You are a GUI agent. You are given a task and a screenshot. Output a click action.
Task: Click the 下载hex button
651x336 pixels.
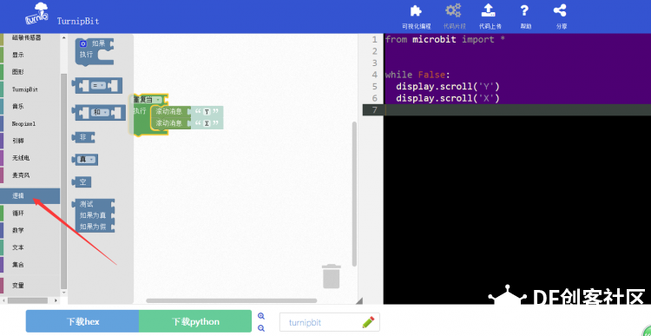tap(82, 321)
